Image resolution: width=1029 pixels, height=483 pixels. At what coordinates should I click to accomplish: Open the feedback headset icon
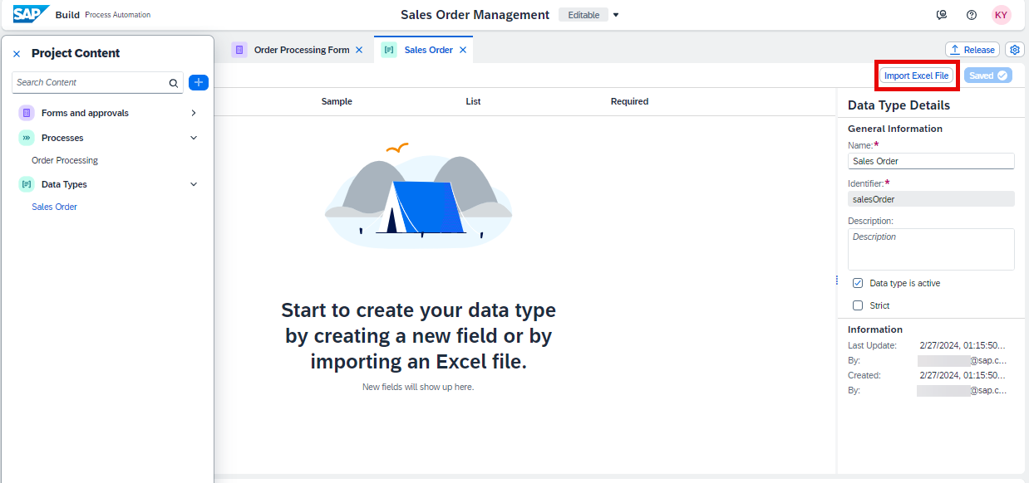pyautogui.click(x=942, y=15)
